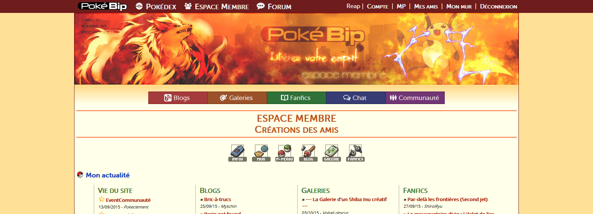Go to Espace Membre in top menu
The image size is (593, 214).
(x=217, y=6)
